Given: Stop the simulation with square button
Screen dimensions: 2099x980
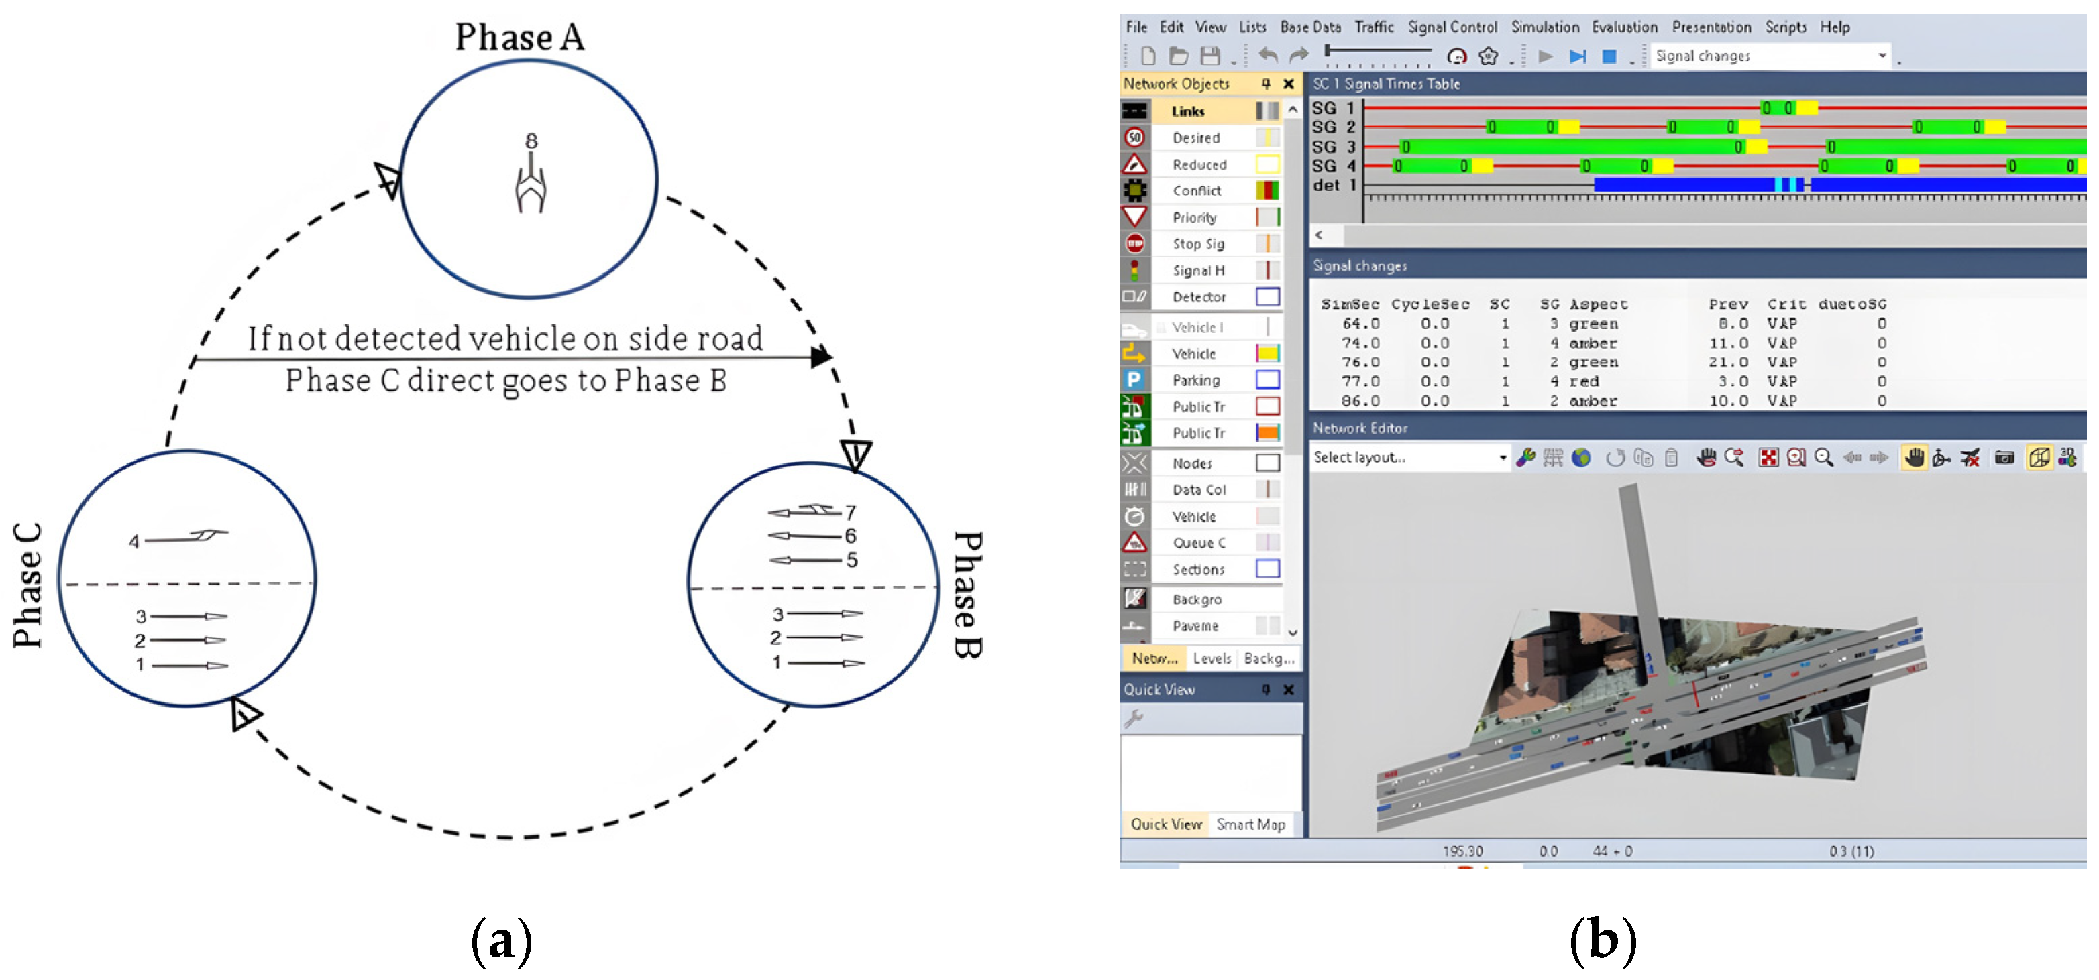Looking at the screenshot, I should pyautogui.click(x=1609, y=56).
